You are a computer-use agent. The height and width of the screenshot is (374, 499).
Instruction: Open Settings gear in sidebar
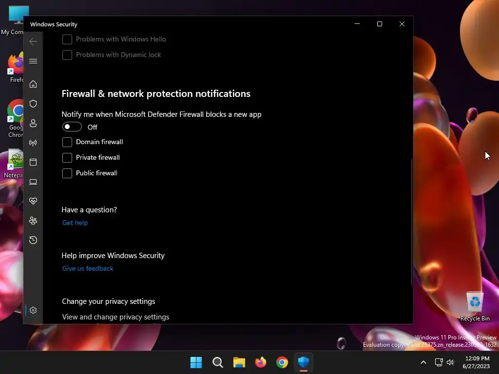pos(33,310)
